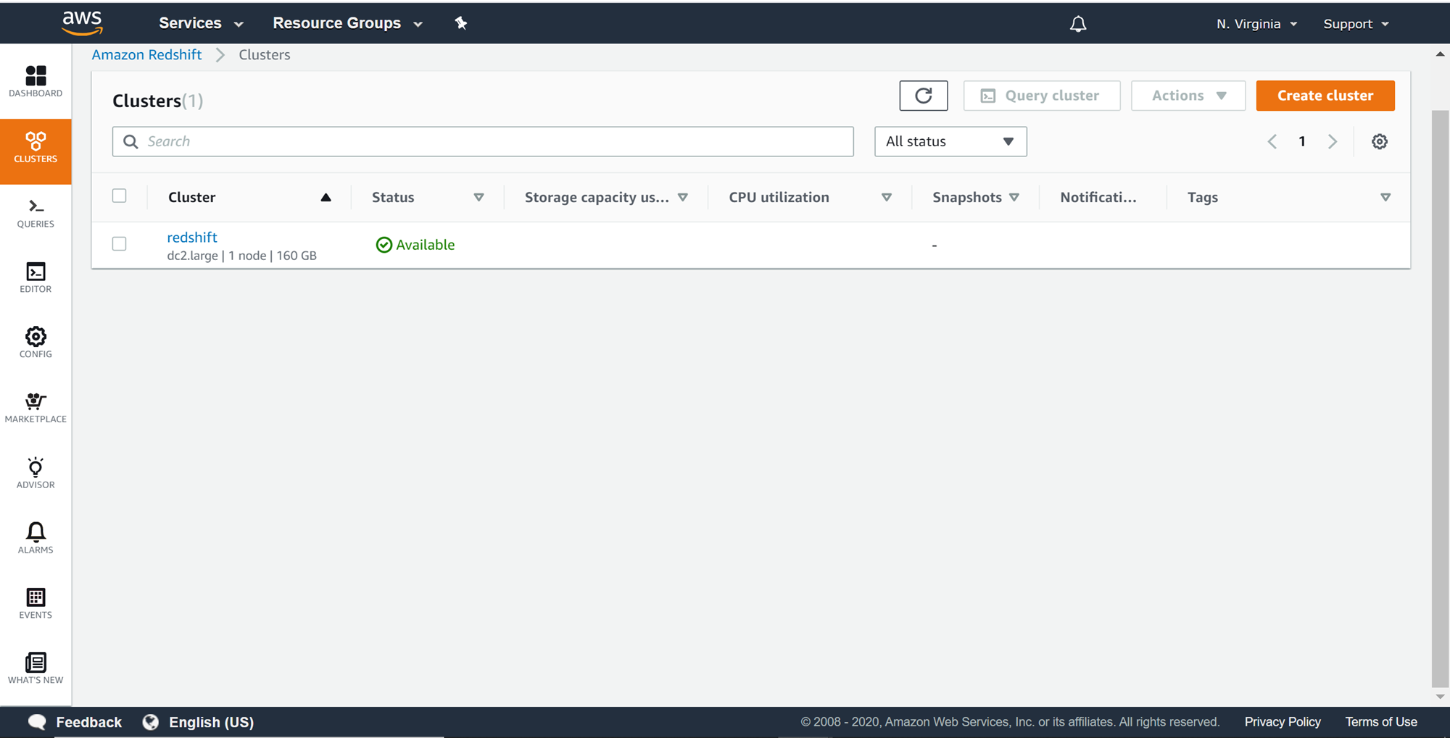1450x738 pixels.
Task: Open the Alarms bell in sidebar
Action: click(x=36, y=538)
